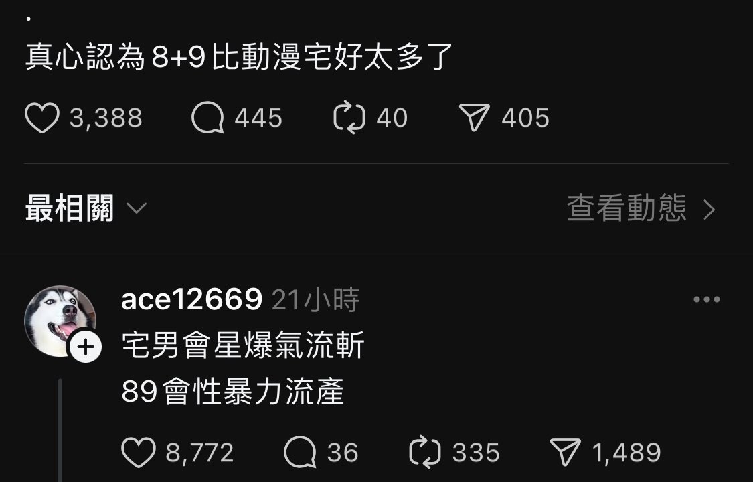The width and height of the screenshot is (753, 482).
Task: View the 3,388 likes count list
Action: [106, 118]
